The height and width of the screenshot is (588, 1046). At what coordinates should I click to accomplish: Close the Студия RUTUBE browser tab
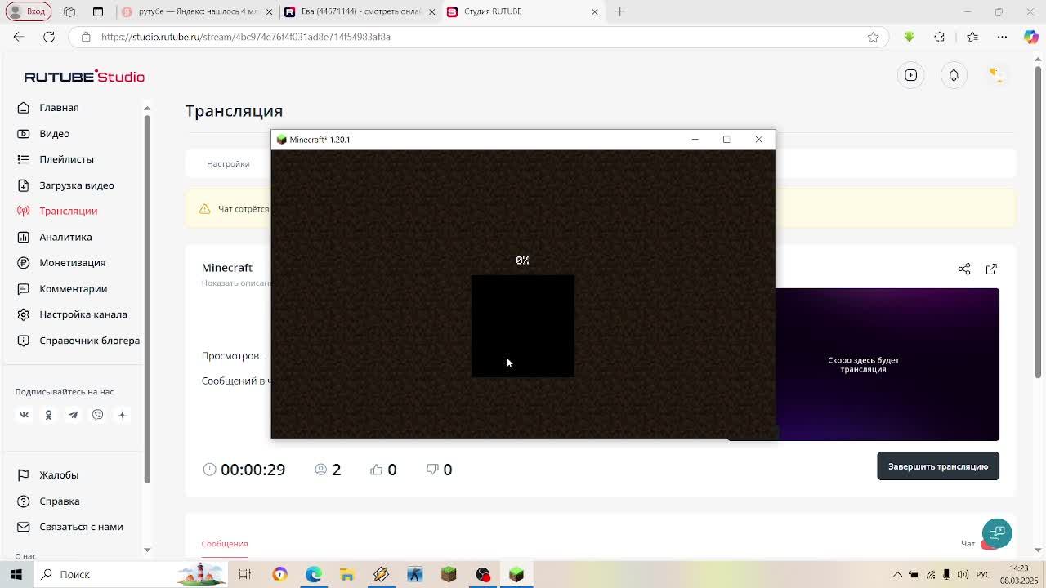point(595,11)
